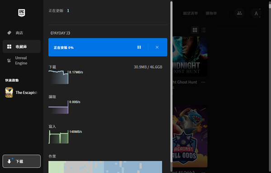The width and height of the screenshot is (271, 173).
Task: Click the 下載 downloads button
Action: pyautogui.click(x=22, y=161)
